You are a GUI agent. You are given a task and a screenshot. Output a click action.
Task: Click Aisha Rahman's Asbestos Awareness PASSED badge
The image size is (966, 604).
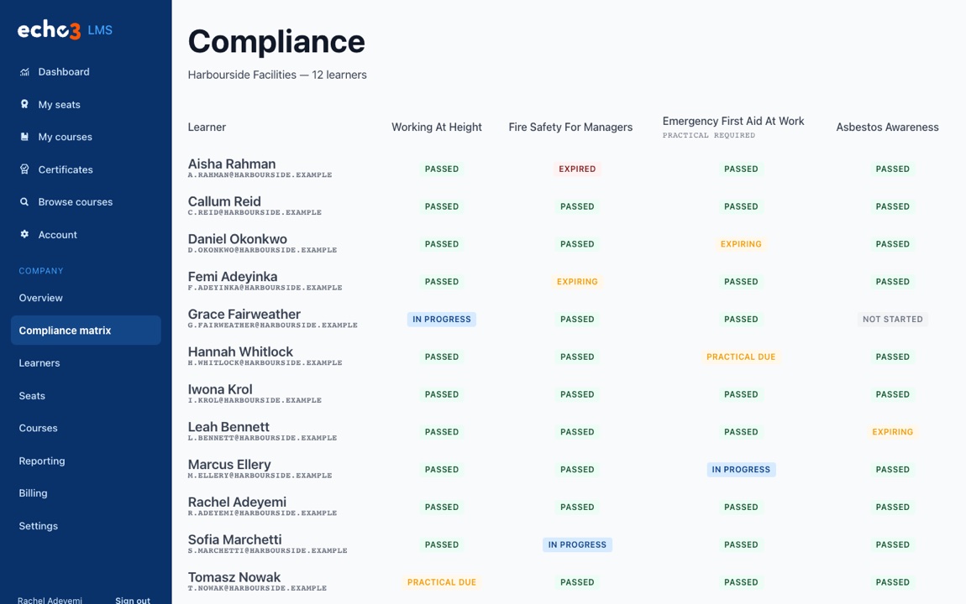click(x=893, y=169)
